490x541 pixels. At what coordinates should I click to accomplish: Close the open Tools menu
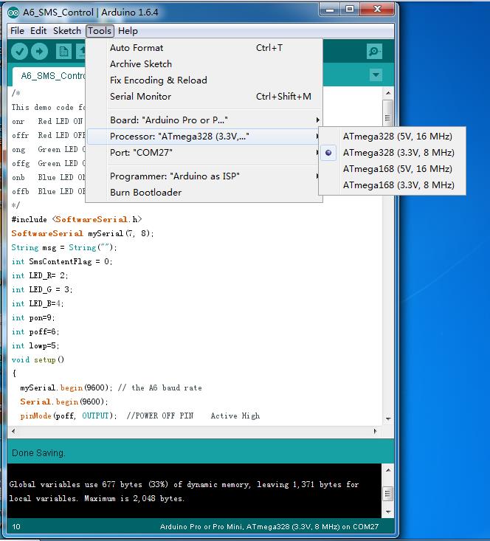click(x=100, y=31)
